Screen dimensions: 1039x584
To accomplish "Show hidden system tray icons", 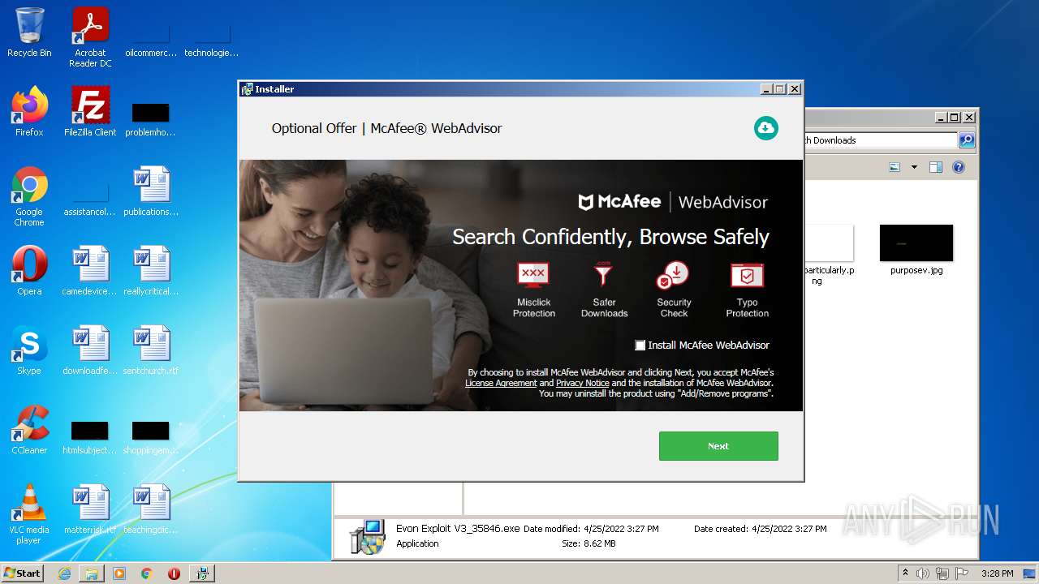I will (x=905, y=573).
